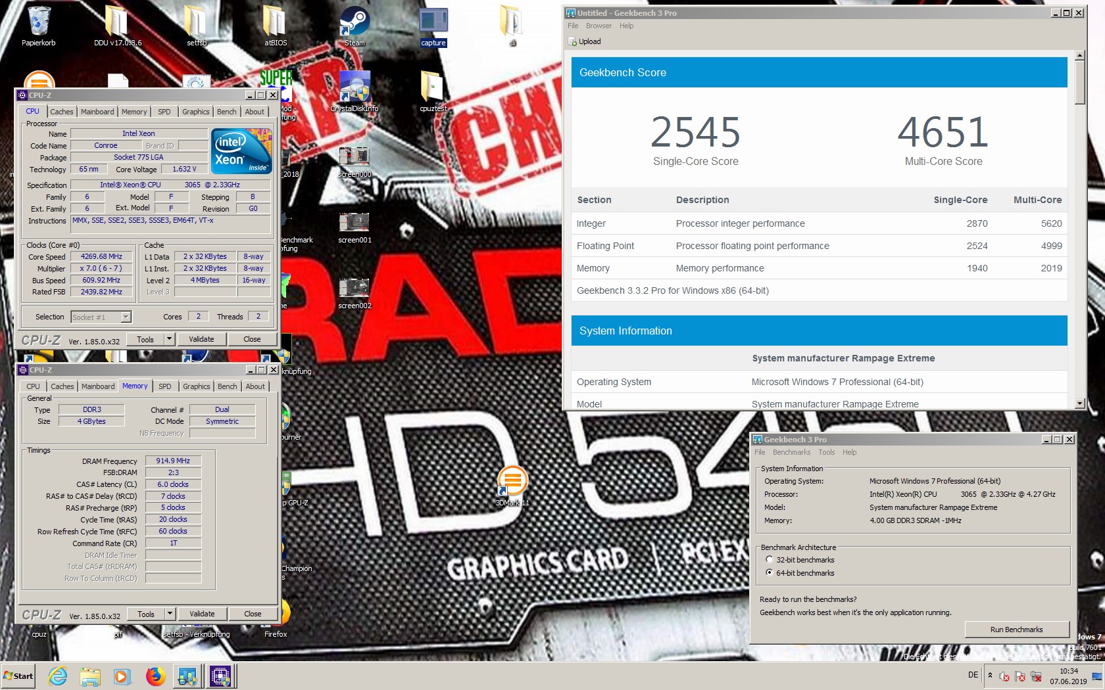Open the setfsb folder icon
The width and height of the screenshot is (1105, 690).
[x=196, y=26]
